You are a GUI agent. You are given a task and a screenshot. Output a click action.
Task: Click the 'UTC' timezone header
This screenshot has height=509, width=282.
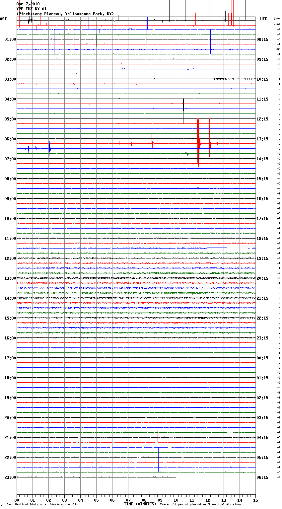click(264, 19)
